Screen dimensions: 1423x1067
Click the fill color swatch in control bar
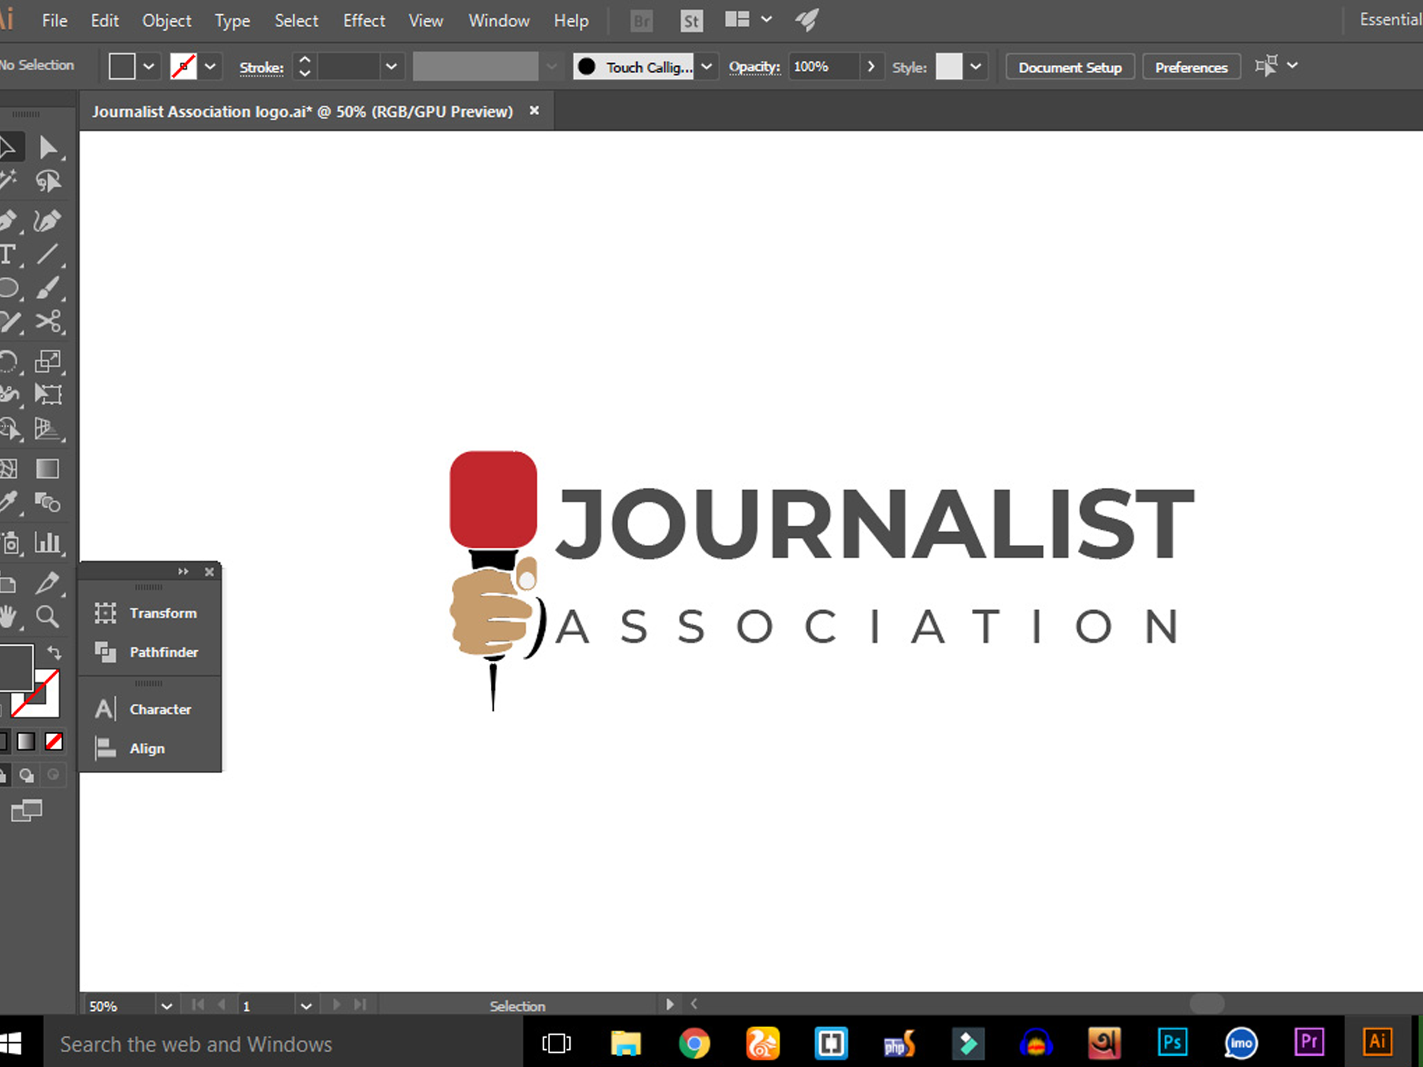[x=122, y=67]
